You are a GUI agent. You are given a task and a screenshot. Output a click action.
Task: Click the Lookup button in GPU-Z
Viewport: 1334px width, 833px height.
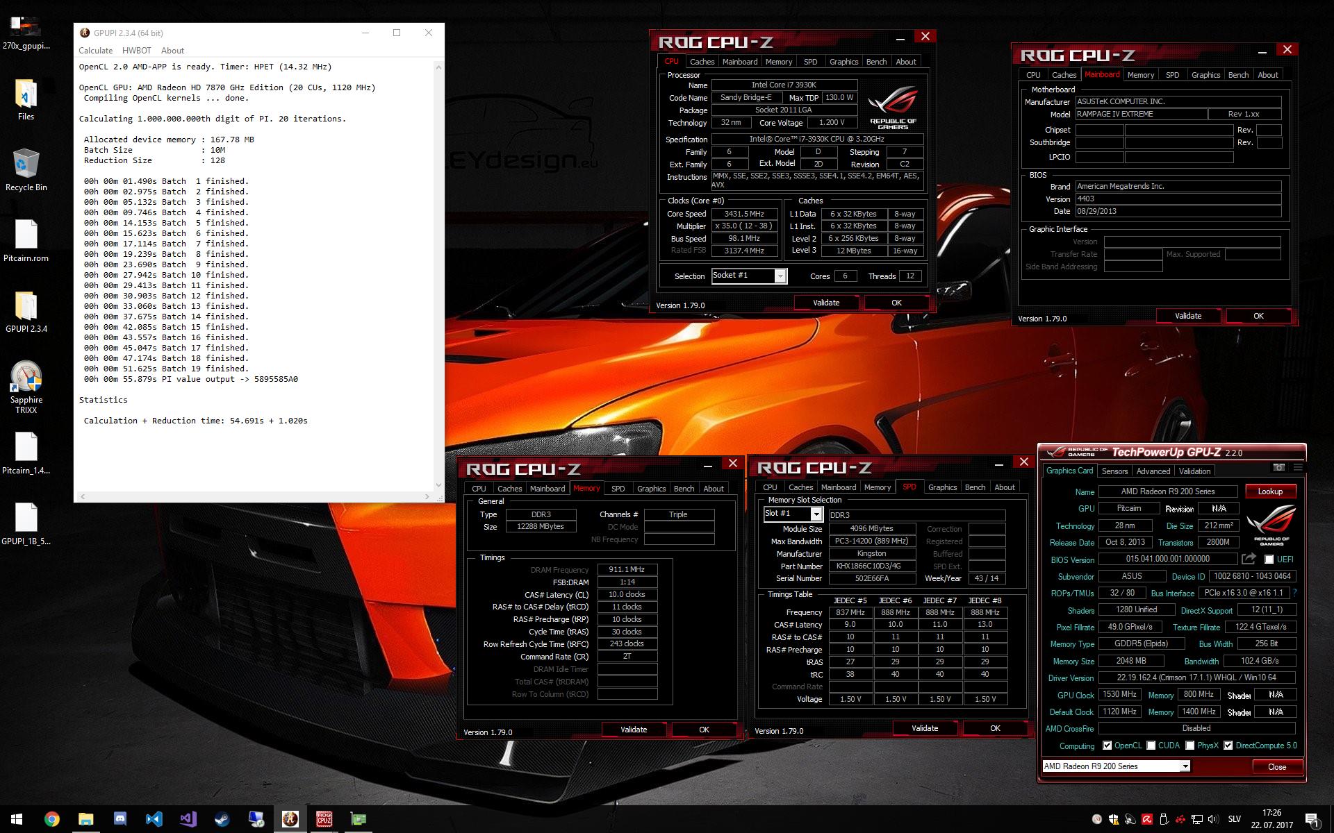tap(1270, 491)
